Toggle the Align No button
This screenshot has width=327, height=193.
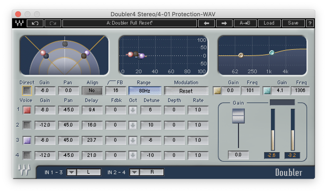[x=92, y=91]
